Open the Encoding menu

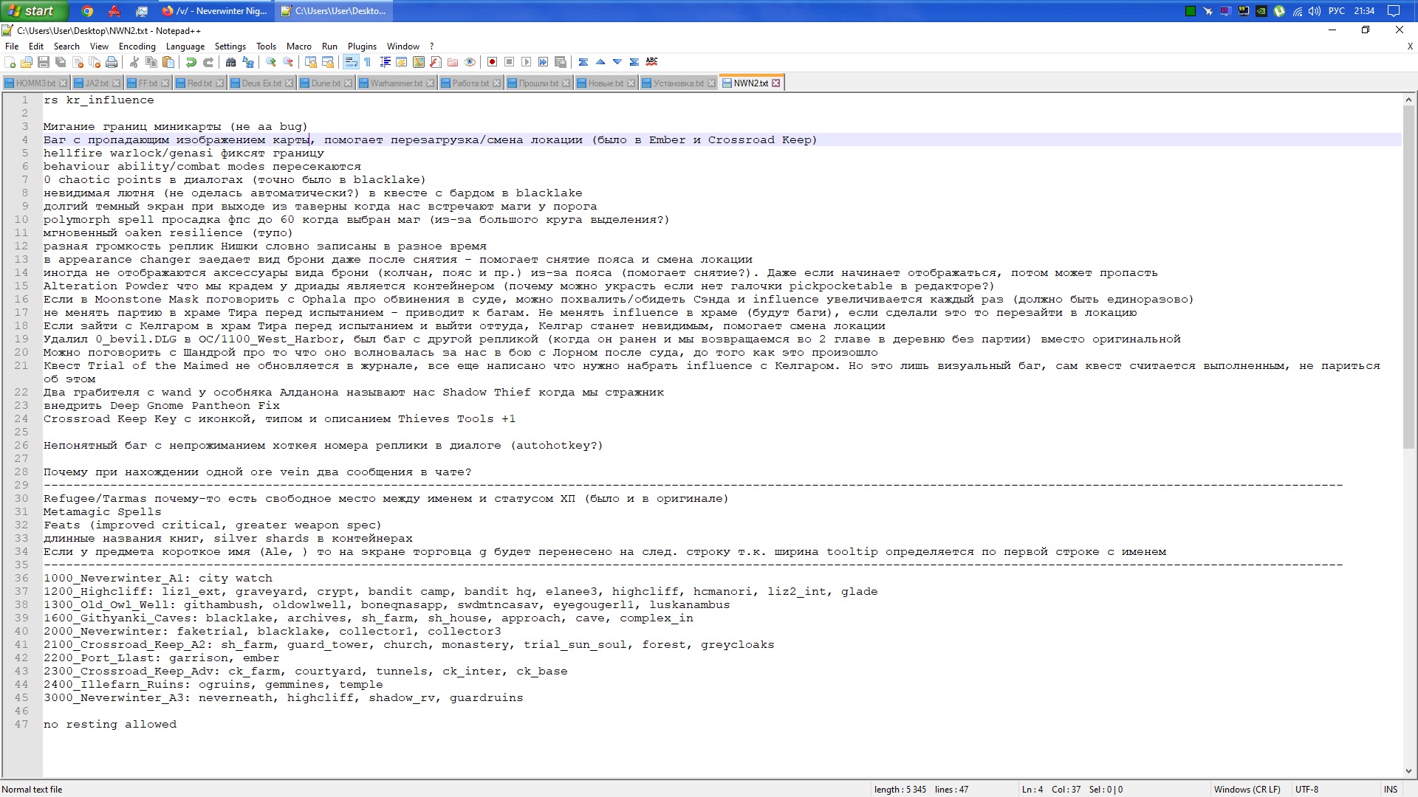click(x=137, y=46)
